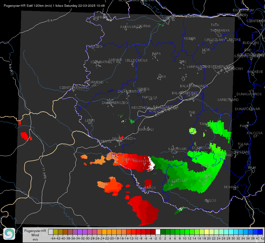Click the SZENTGOTTHARD label

click(x=74, y=88)
